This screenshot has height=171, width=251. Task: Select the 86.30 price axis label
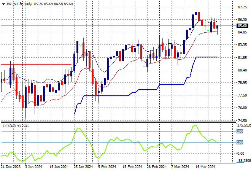pyautogui.click(x=242, y=19)
